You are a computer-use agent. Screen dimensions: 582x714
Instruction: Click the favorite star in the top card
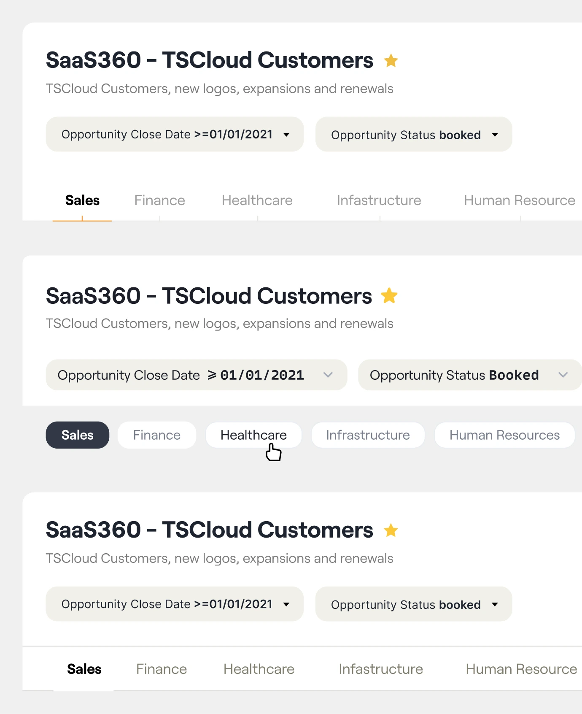[391, 60]
